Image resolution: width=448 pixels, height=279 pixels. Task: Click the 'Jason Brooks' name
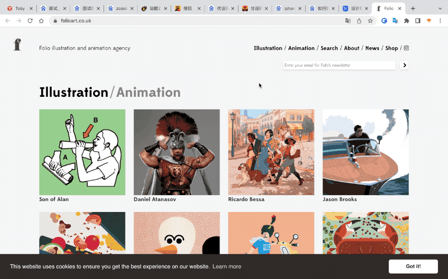(339, 200)
